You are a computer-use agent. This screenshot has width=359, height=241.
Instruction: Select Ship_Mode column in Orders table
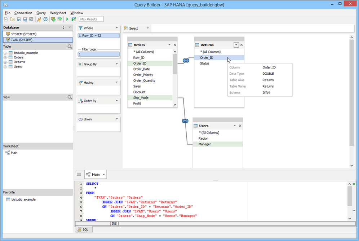coord(150,98)
